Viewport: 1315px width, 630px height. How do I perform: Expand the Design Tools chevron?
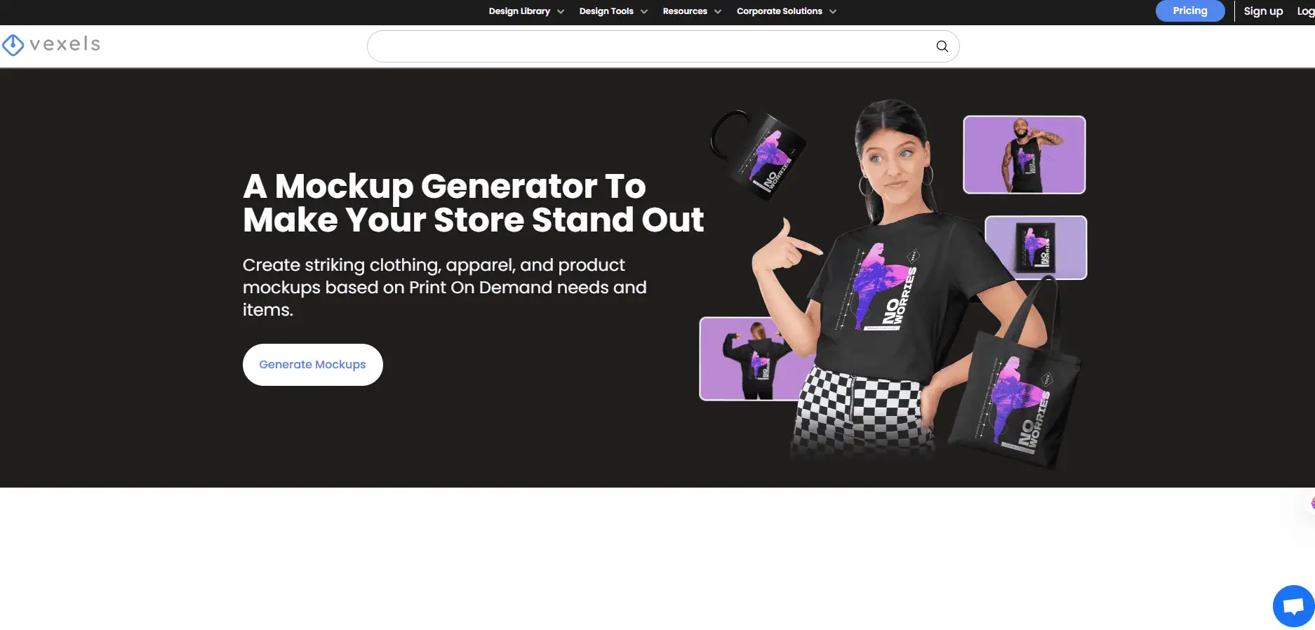point(644,12)
